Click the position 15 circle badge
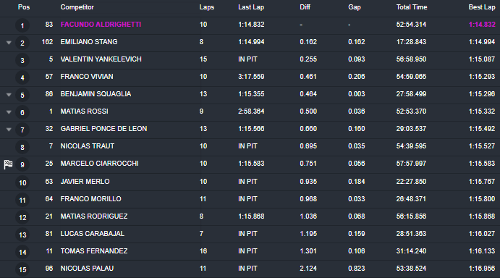The height and width of the screenshot is (278, 500). coord(22,269)
